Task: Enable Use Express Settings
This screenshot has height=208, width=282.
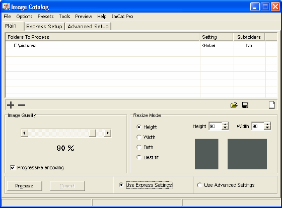Action: pos(121,185)
